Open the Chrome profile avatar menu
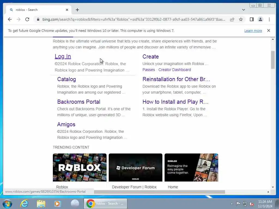279x209 pixels. click(x=260, y=19)
